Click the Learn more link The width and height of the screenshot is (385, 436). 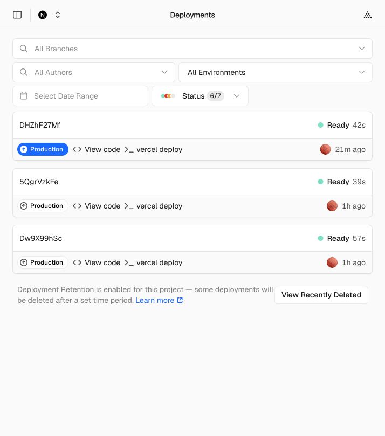[159, 300]
